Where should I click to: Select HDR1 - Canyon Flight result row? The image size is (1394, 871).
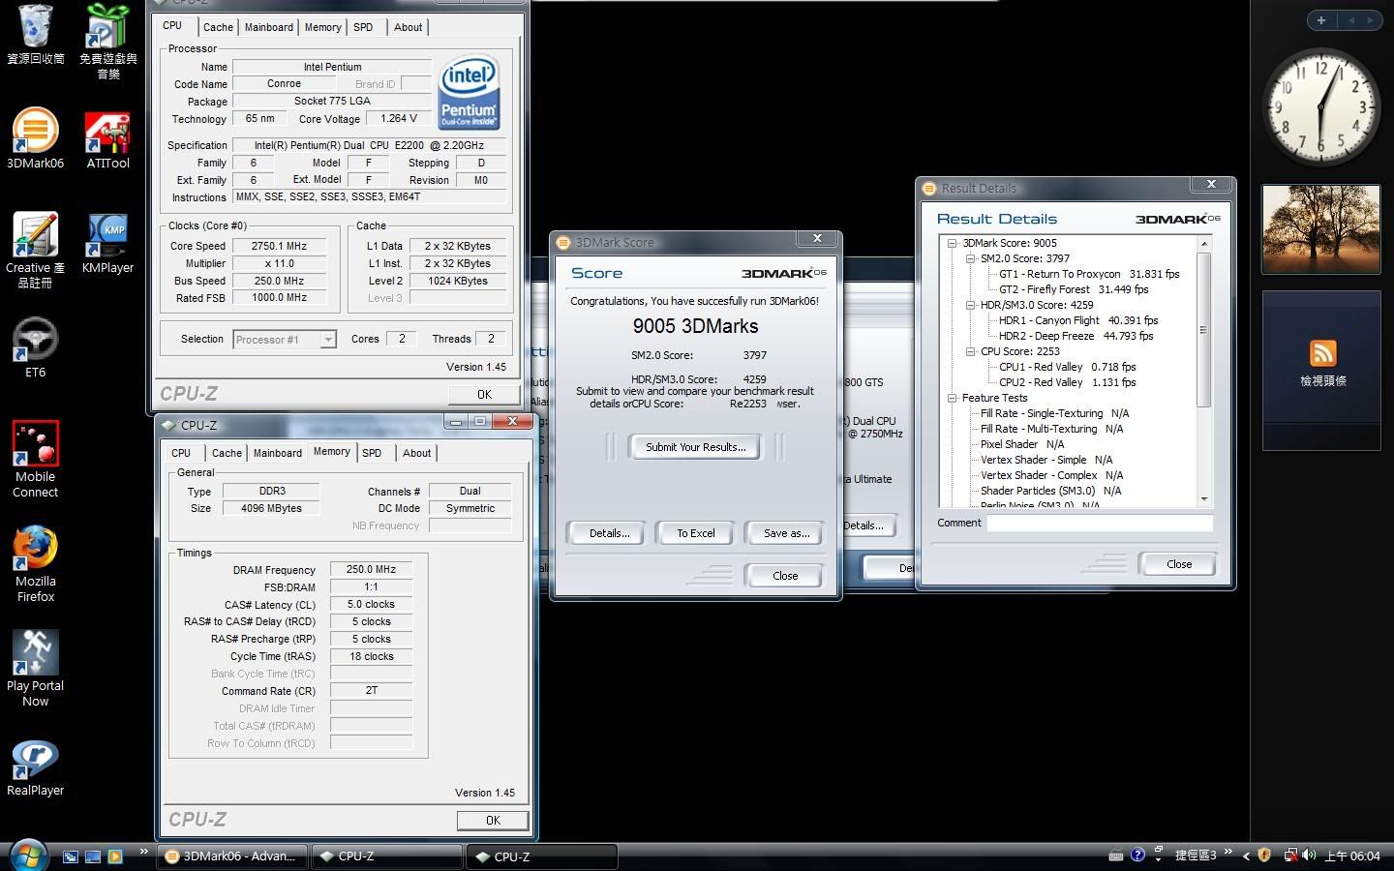1078,320
